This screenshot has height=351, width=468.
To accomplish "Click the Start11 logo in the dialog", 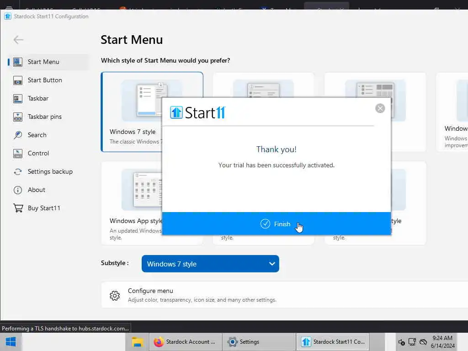I will click(x=197, y=112).
